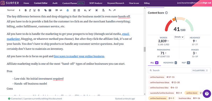Click '1 person currently editing this document'

point(42,99)
